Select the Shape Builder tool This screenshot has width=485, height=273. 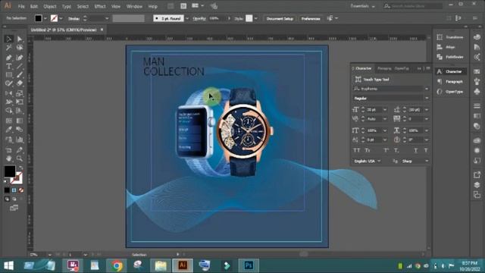click(x=8, y=111)
